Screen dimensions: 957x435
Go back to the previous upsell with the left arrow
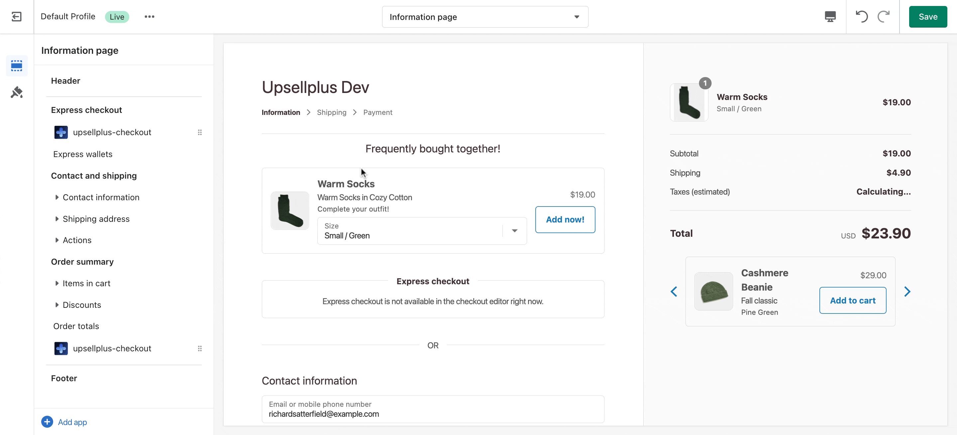674,292
